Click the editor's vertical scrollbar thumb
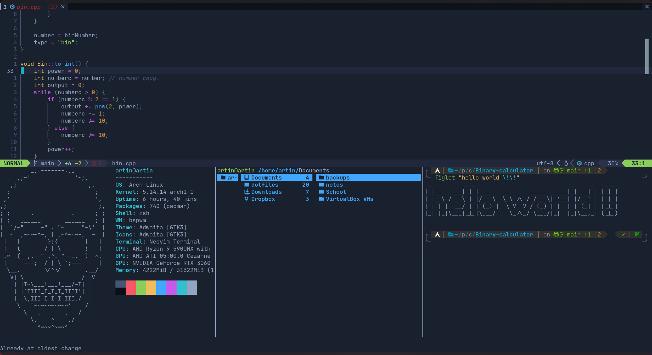Viewport: 652px width, 355px height. [x=647, y=56]
